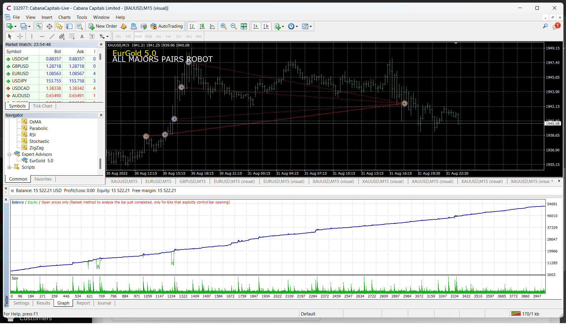Open the Data Window icon

point(49,27)
